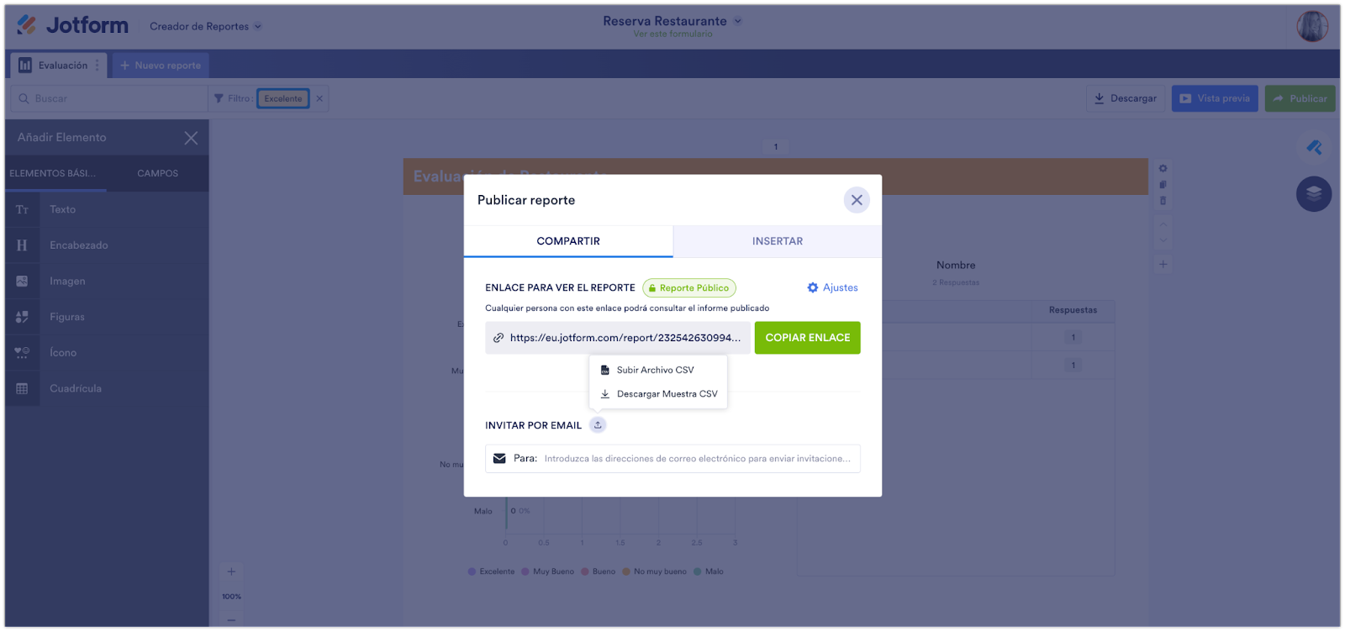This screenshot has height=632, width=1345.
Task: Click the email recipients Para field
Action: (672, 459)
